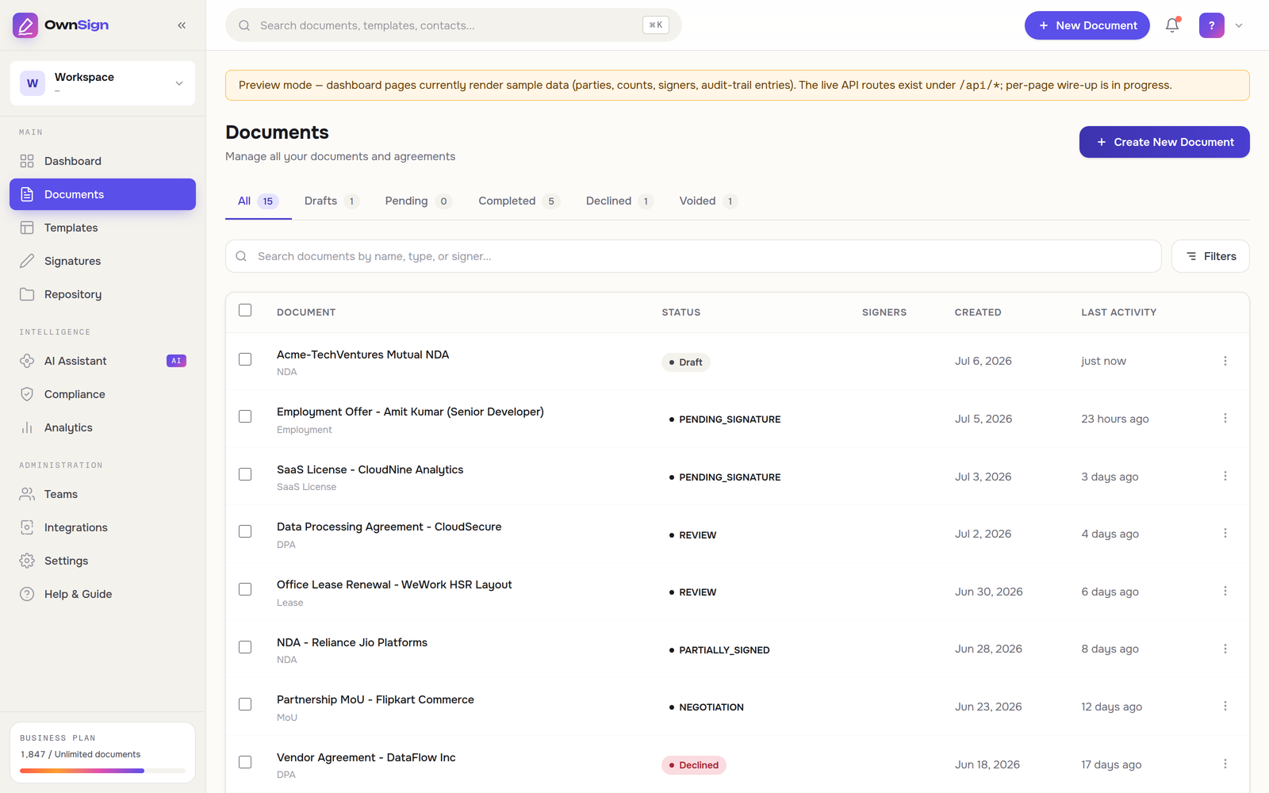
Task: Switch to the Voided tab
Action: coord(708,201)
